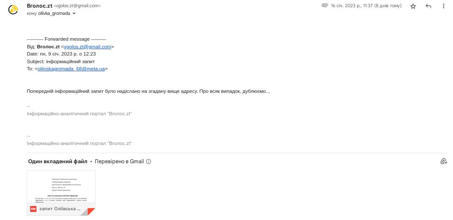Star this email message

tap(413, 6)
